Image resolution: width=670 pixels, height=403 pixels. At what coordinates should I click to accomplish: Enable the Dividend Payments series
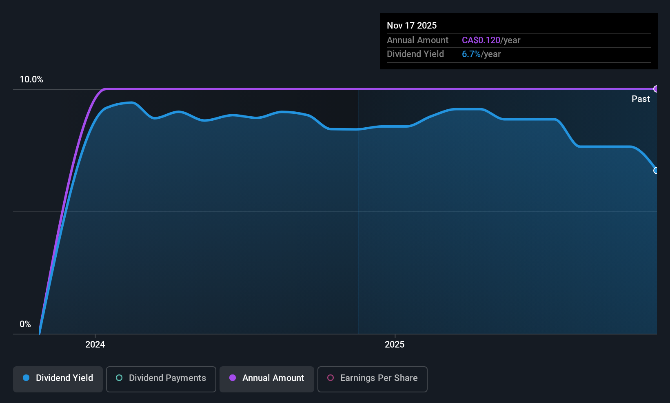161,379
